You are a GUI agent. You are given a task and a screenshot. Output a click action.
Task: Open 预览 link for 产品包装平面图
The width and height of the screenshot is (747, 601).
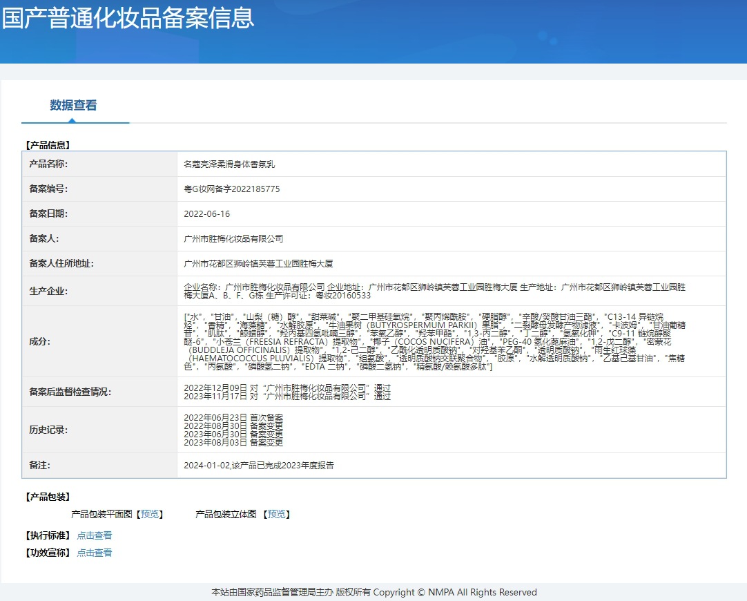pyautogui.click(x=149, y=514)
